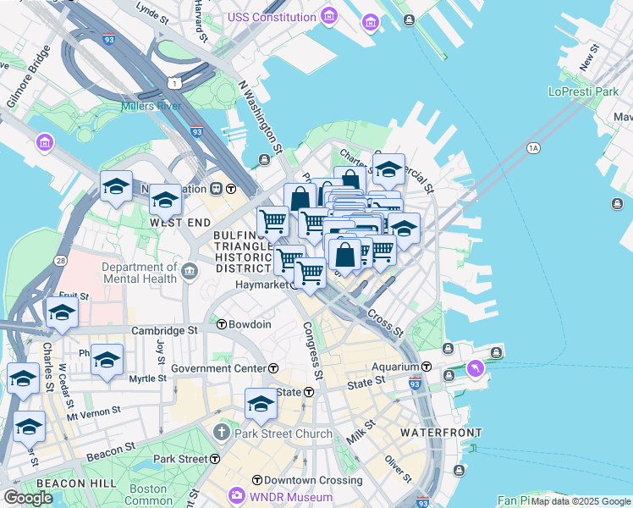Open the Department of Mental Health label

pos(140,273)
